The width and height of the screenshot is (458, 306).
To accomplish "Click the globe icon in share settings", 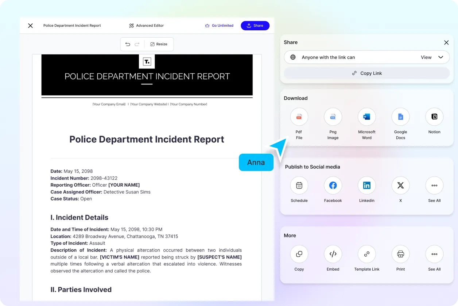I will (x=293, y=57).
